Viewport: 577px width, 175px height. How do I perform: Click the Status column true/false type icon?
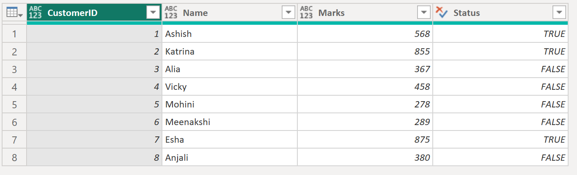pyautogui.click(x=441, y=13)
